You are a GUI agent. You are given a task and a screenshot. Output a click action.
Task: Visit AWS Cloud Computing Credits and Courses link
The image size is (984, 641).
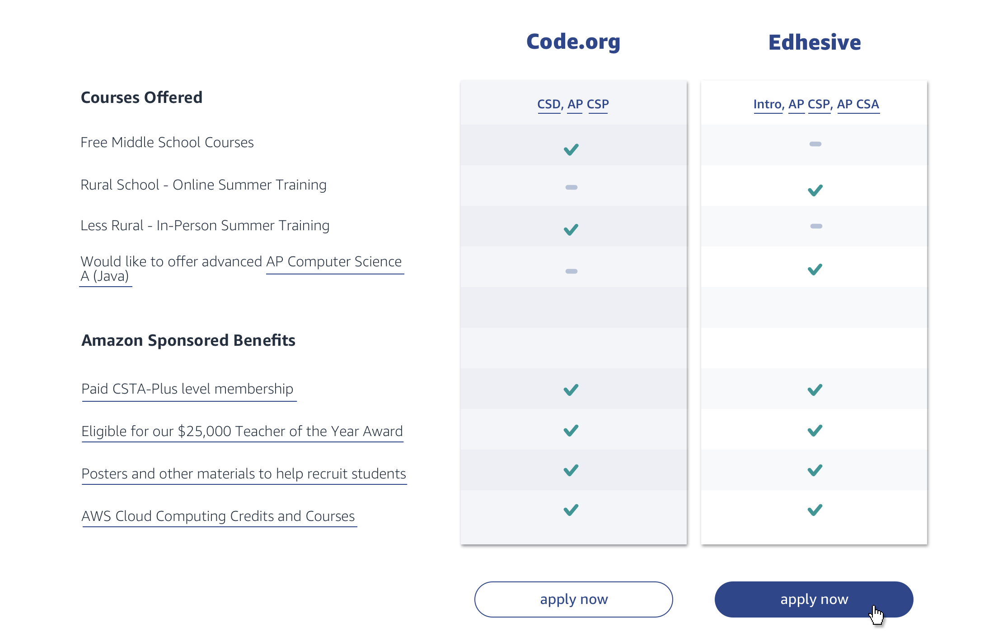(x=218, y=516)
